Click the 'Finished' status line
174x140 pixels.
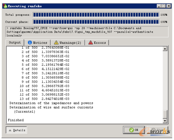16,120
